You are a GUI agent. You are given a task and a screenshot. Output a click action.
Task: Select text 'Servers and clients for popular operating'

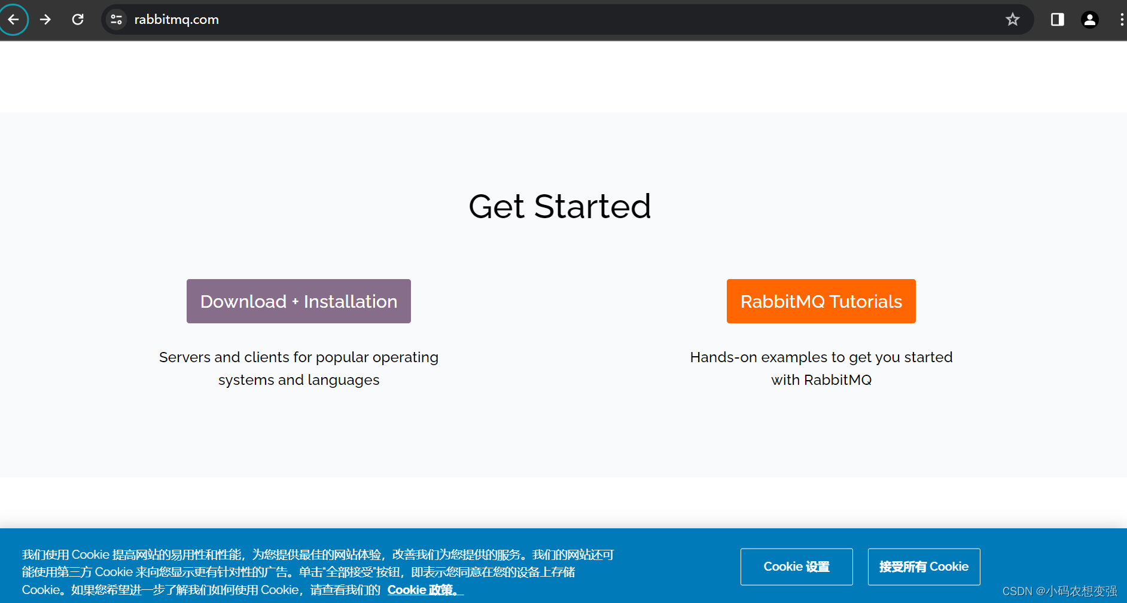coord(298,357)
